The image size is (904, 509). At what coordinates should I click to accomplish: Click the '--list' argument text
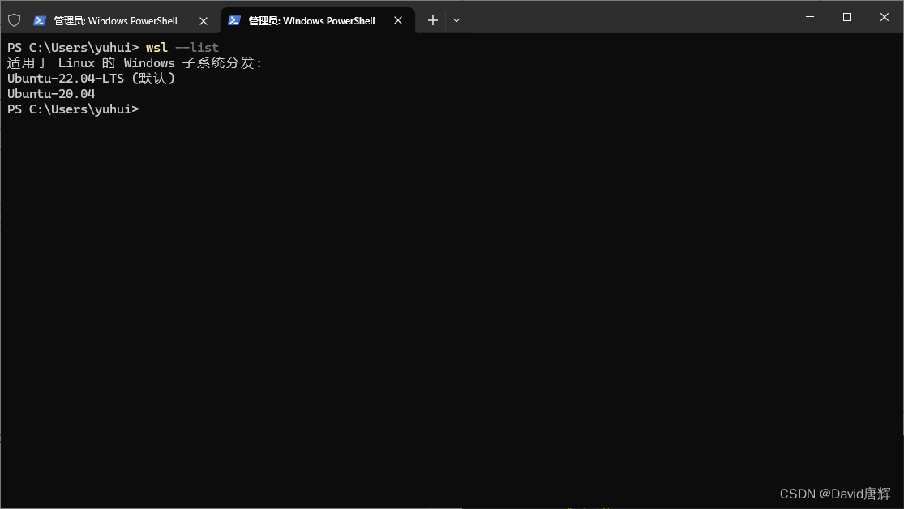196,47
